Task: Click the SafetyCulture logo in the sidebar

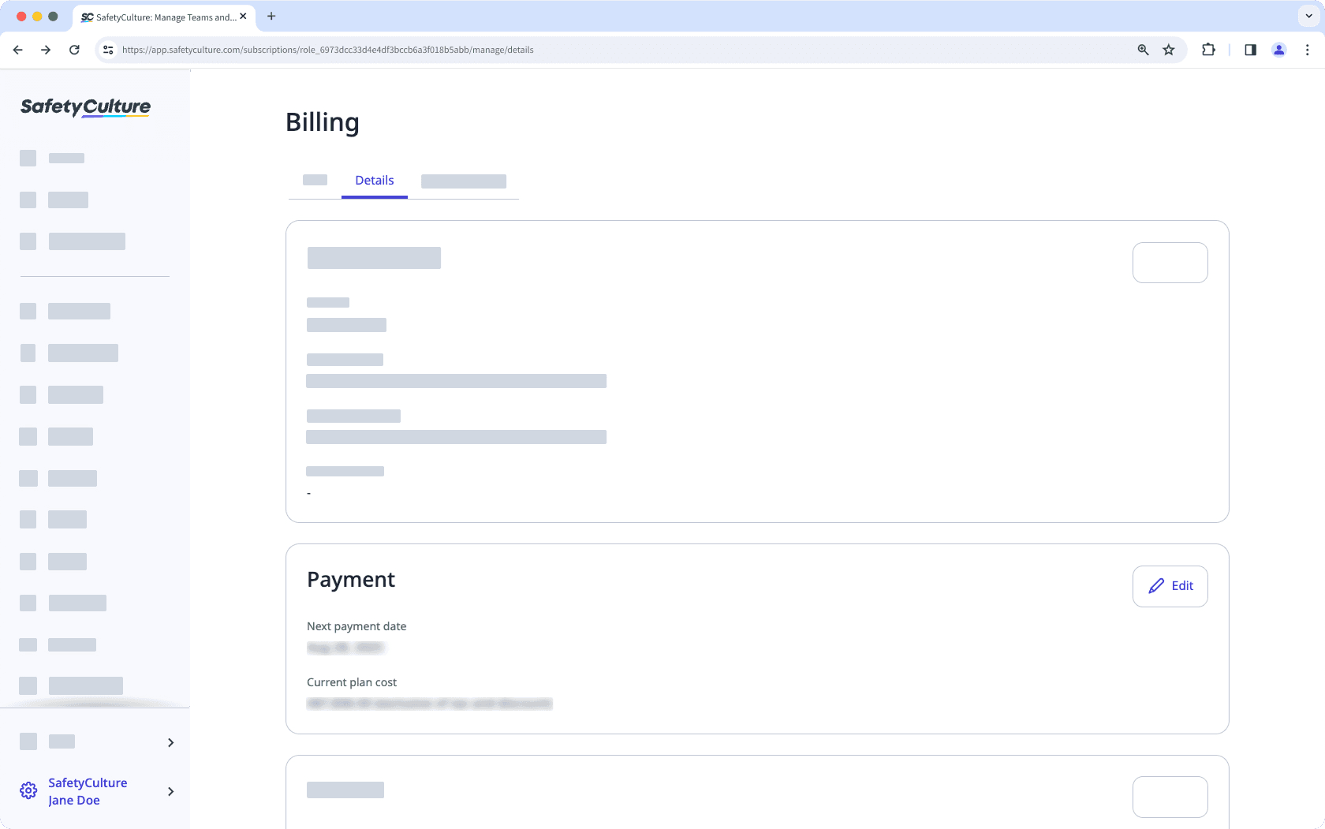Action: 84,107
